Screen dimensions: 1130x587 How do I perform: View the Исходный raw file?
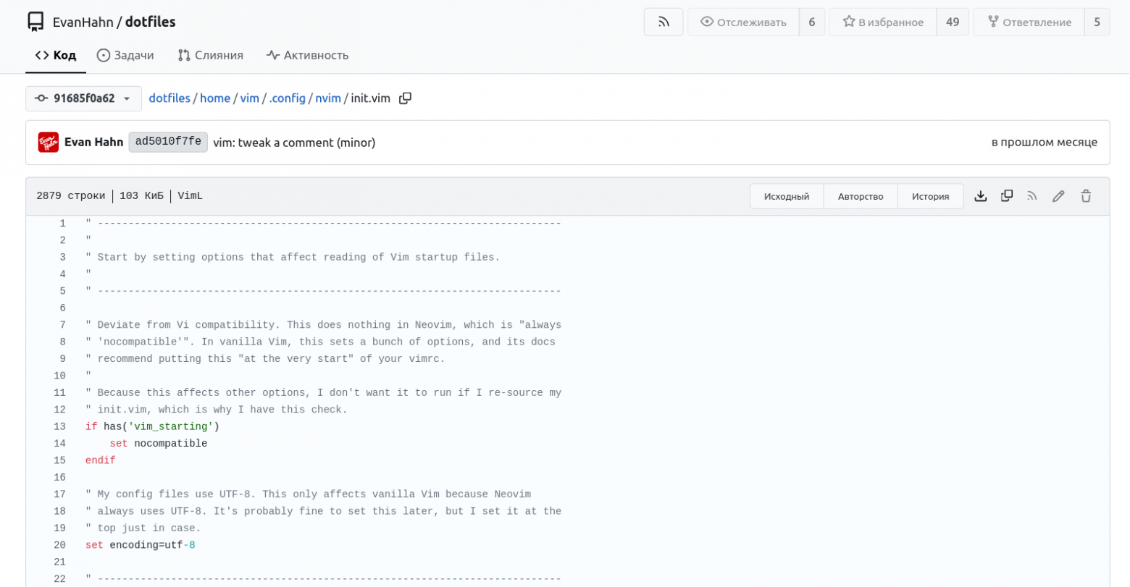click(x=786, y=196)
